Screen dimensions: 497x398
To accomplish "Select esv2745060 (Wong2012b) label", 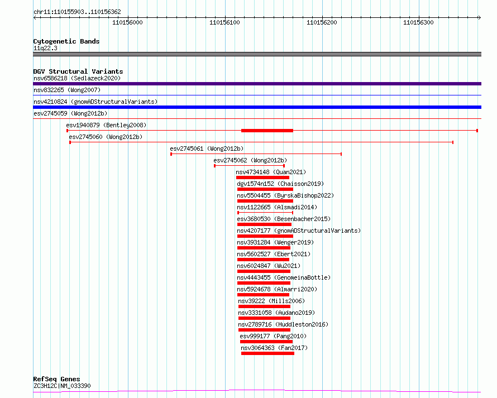I will click(x=106, y=137).
